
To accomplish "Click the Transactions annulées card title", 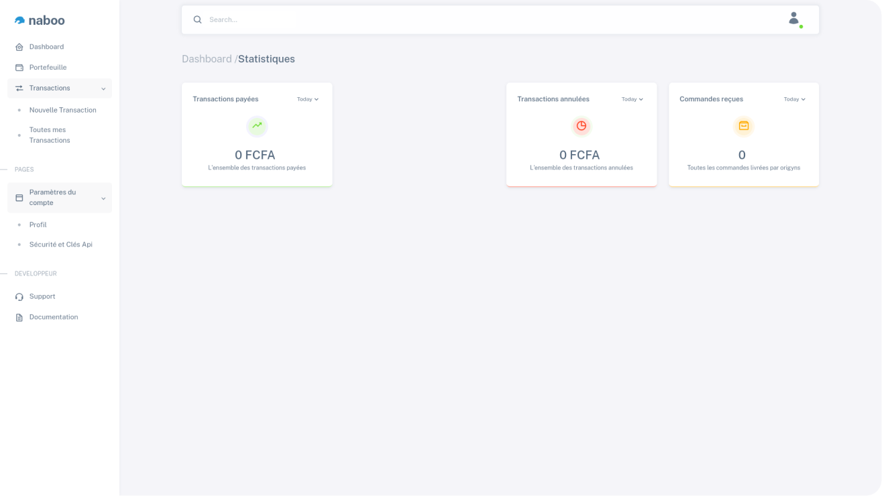I will (x=553, y=99).
